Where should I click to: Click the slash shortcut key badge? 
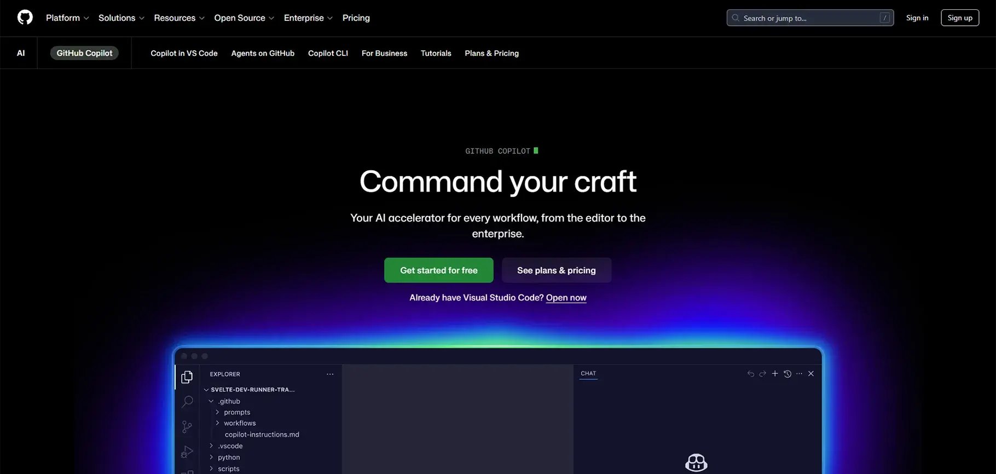(x=884, y=18)
